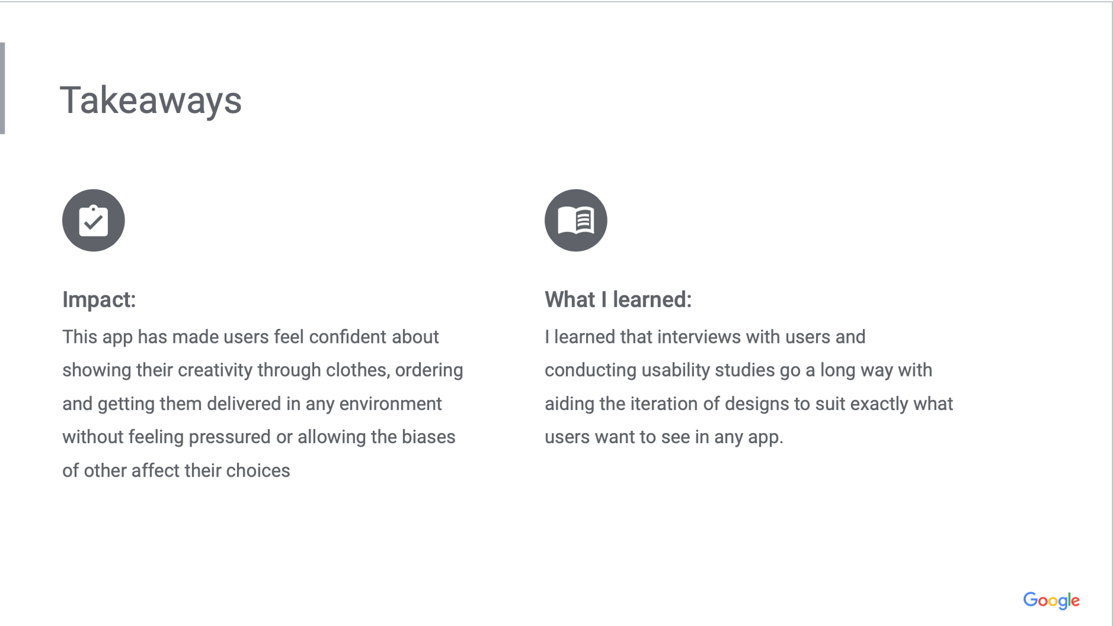
Task: Click the line 'conducting usability studies go a long way'
Action: tap(719, 370)
